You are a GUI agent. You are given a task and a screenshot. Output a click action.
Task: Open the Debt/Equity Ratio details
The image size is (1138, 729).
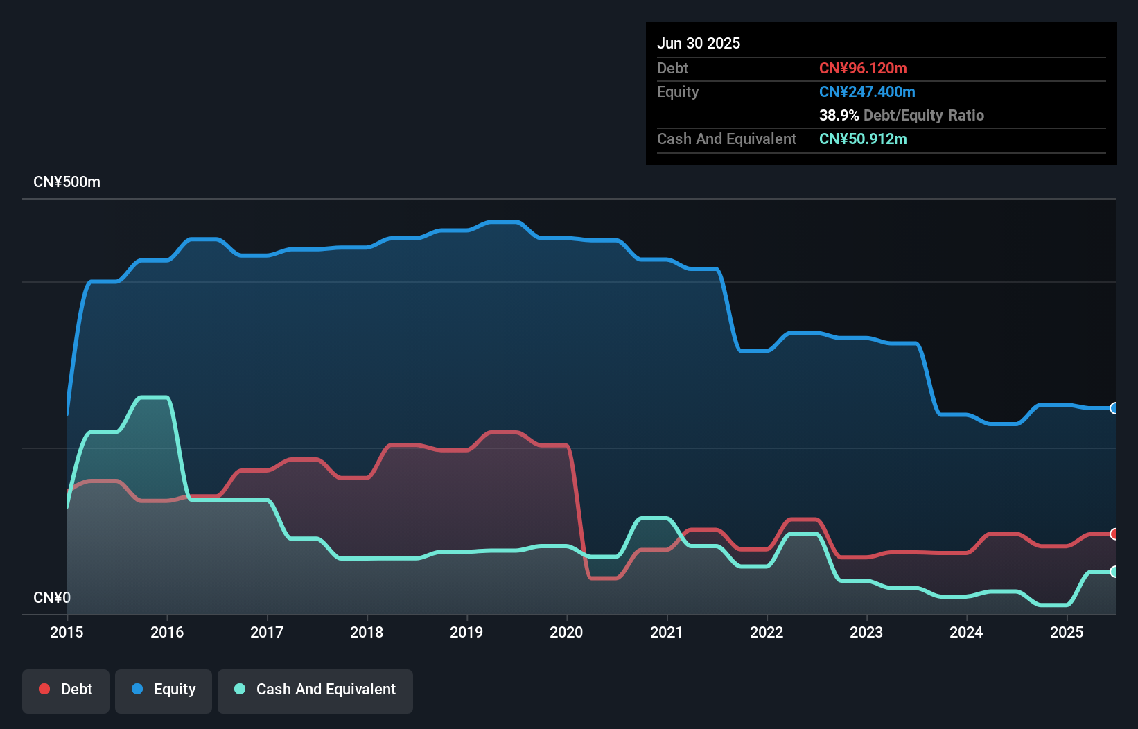pyautogui.click(x=901, y=116)
